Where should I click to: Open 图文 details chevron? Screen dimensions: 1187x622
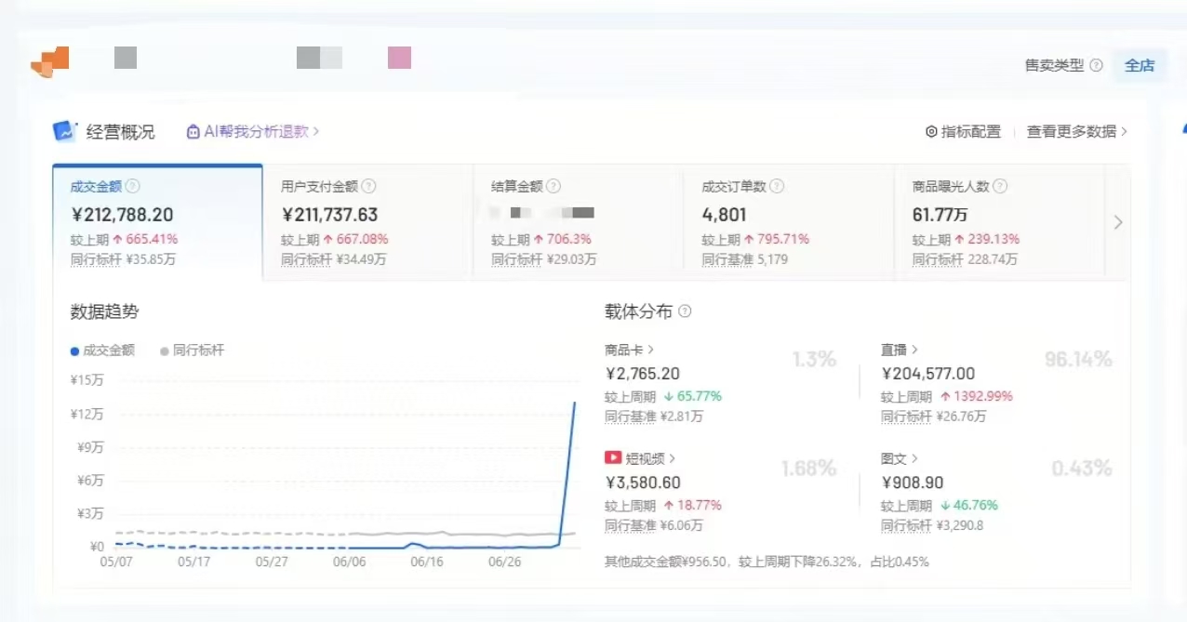point(915,458)
